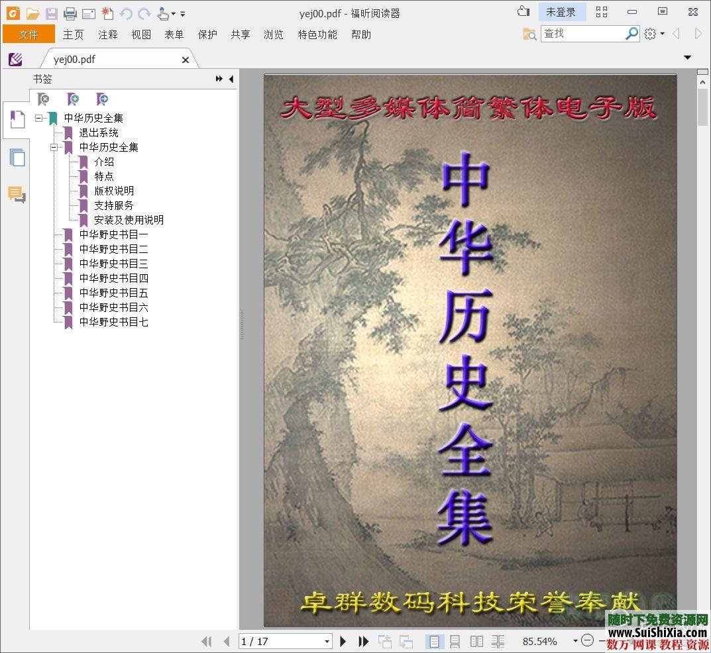Viewport: 711px width, 653px height.
Task: Toggle facing pages view mode
Action: point(476,640)
